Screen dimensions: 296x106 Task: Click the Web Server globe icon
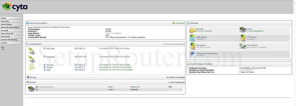click(x=193, y=38)
